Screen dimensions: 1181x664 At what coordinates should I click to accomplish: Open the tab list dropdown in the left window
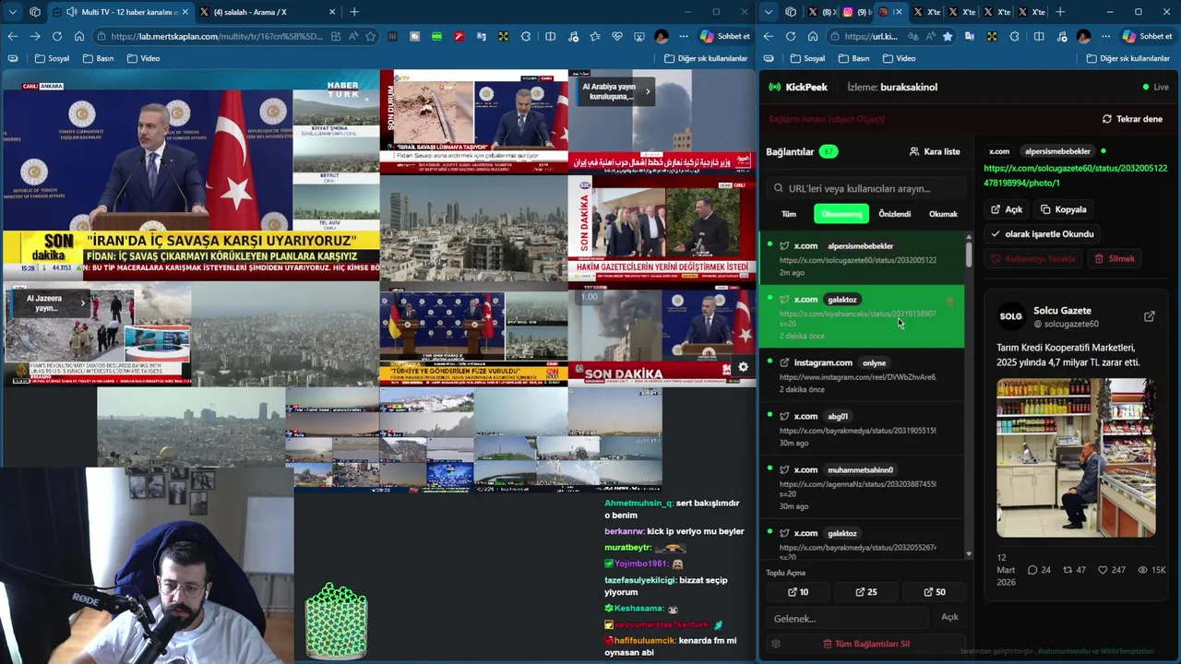[12, 12]
